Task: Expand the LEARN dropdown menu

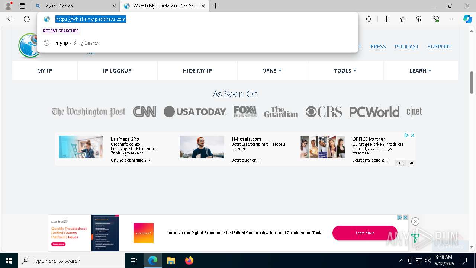Action: click(x=420, y=71)
